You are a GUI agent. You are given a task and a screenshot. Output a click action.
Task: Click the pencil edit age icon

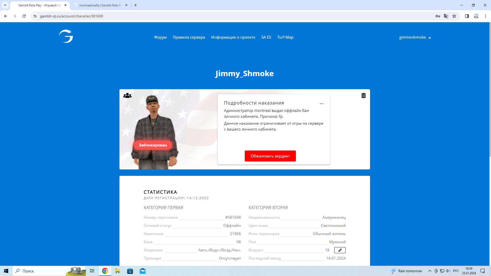[340, 250]
